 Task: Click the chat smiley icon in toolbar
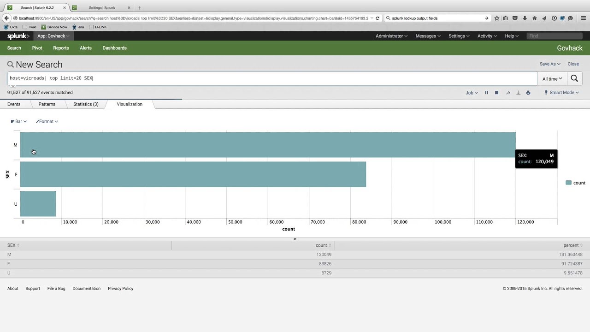coord(570,18)
